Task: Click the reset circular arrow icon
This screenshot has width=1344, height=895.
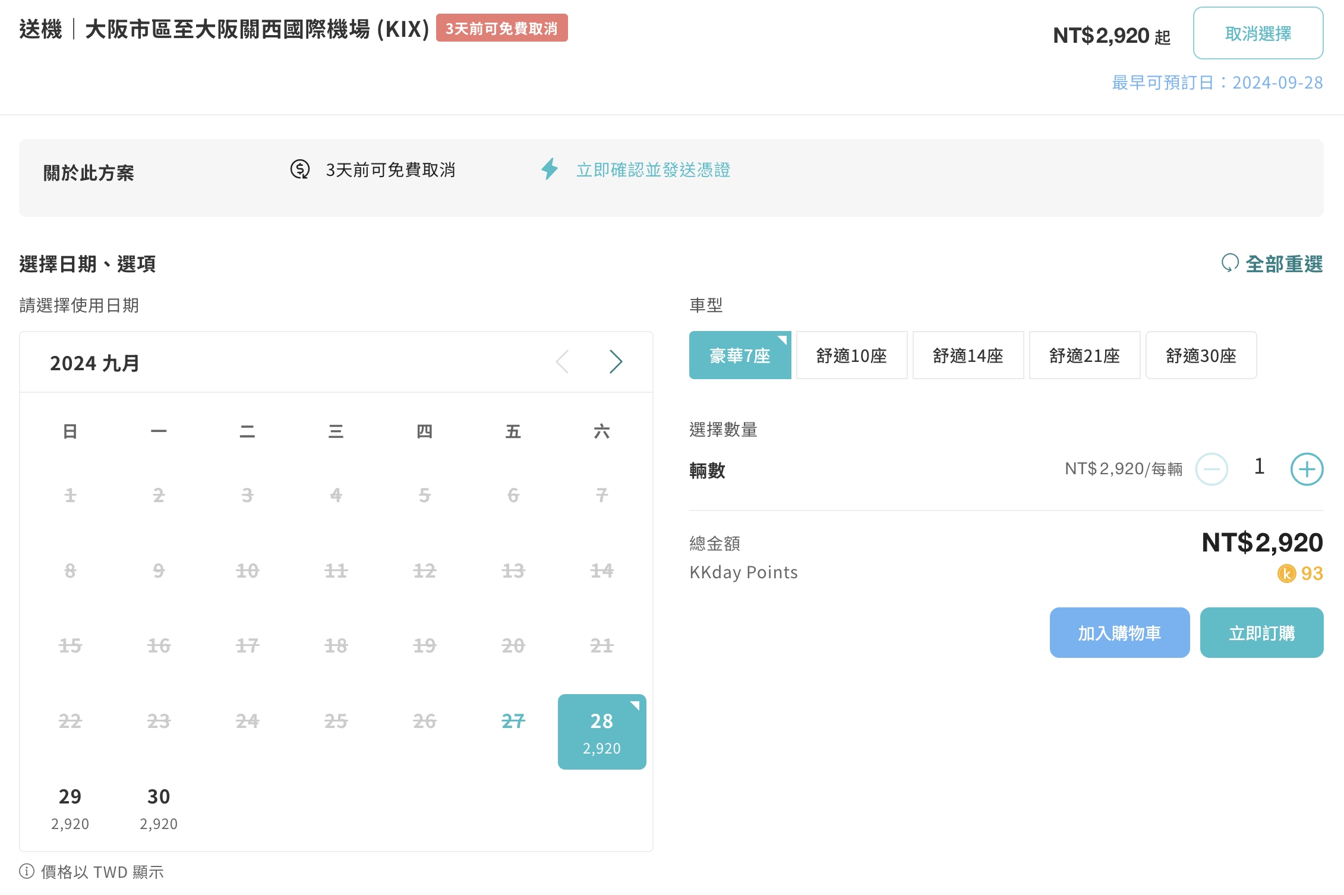Action: point(1229,263)
